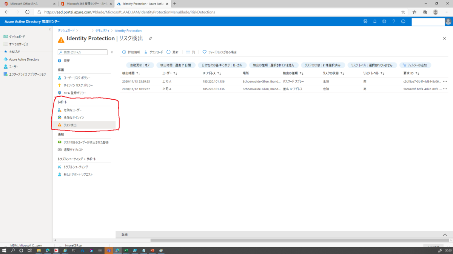
Task: Add this page to favorites with the star
Action: click(x=403, y=12)
